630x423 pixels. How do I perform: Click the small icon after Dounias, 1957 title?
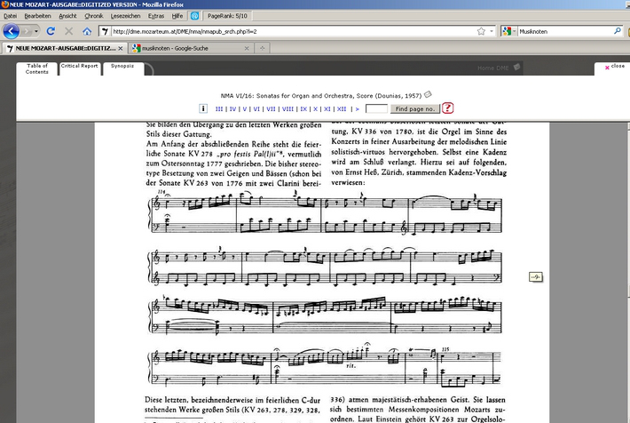coord(428,94)
